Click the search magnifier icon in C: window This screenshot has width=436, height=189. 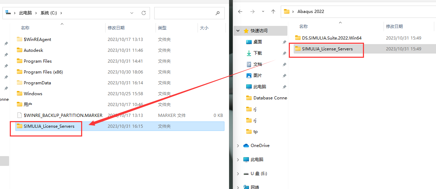[x=217, y=13]
